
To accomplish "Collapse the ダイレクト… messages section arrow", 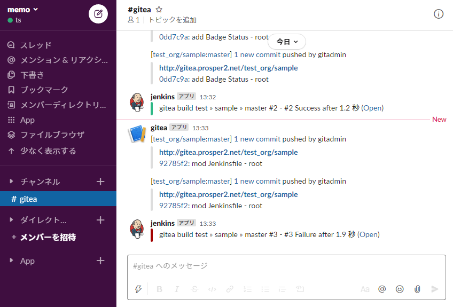I will pos(11,220).
